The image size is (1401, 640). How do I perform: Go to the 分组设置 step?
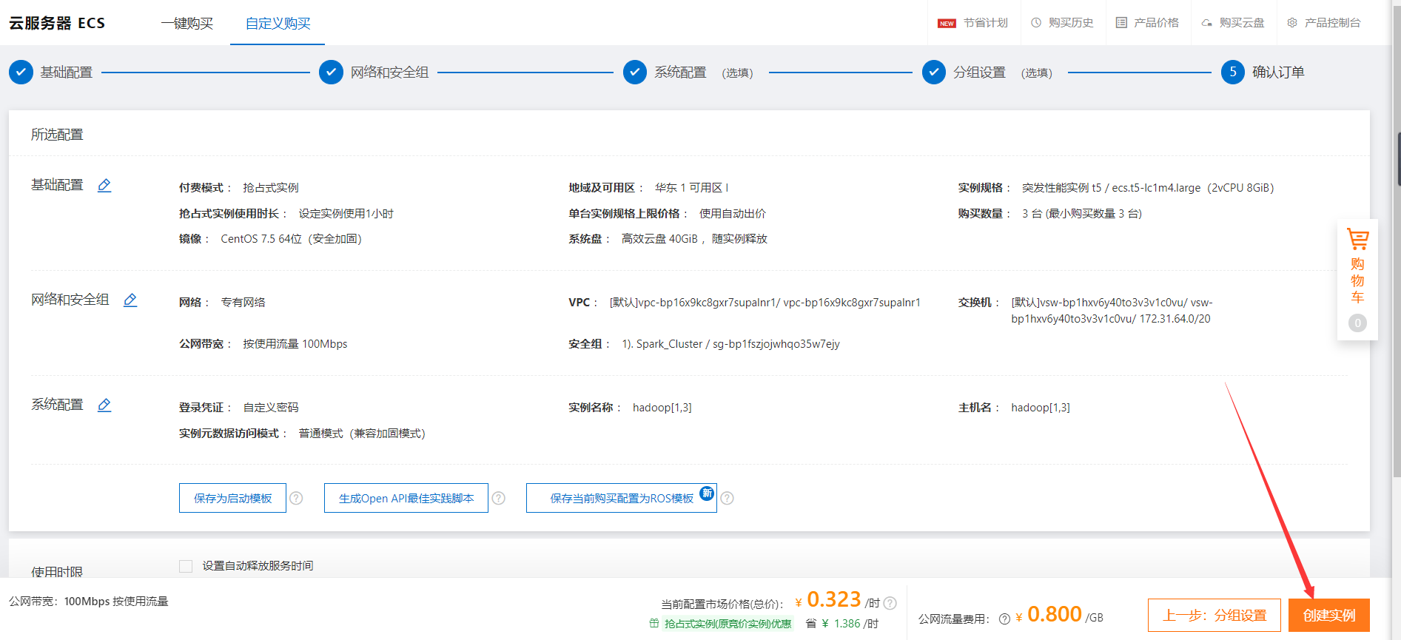(980, 73)
